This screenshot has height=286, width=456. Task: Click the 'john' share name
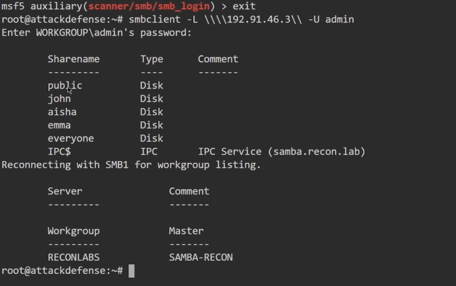pos(59,99)
